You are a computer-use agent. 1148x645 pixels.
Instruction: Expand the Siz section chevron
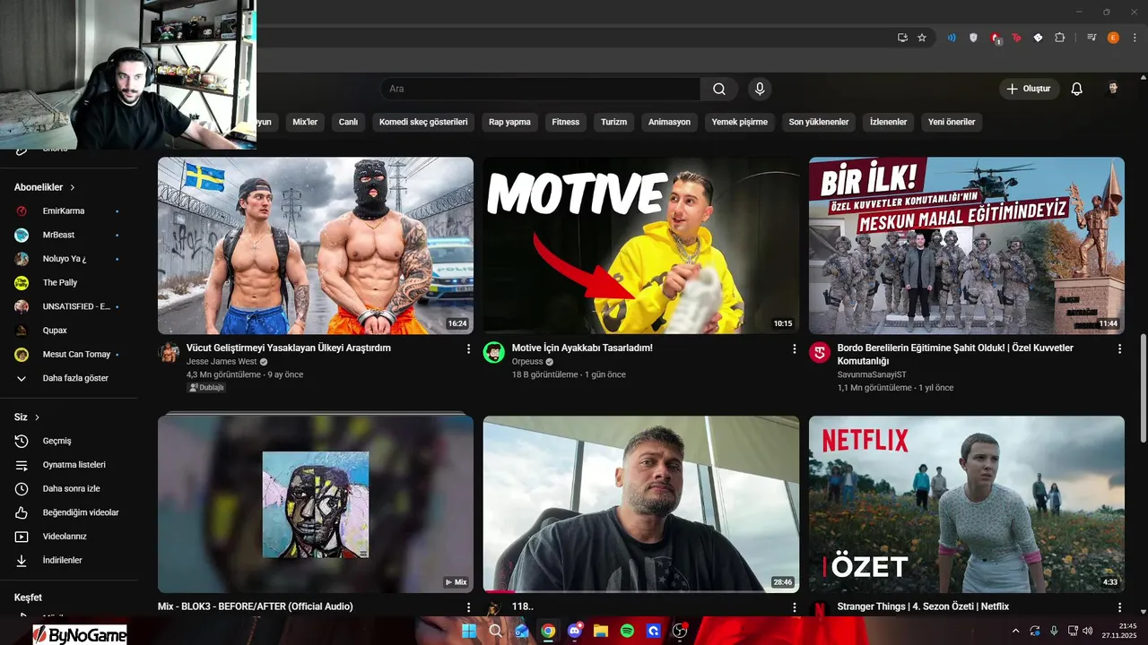tap(37, 417)
